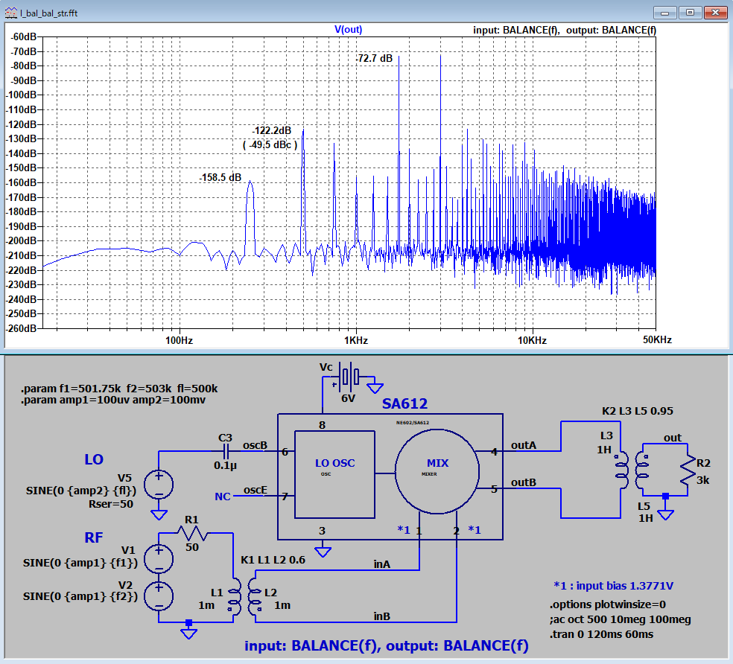Click the -158.5 dB peak annotation
This screenshot has height=664, width=733.
pos(220,178)
